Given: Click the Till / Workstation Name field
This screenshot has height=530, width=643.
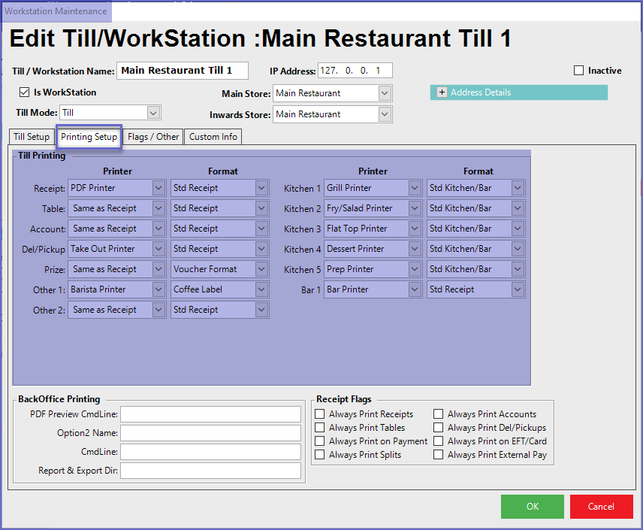Looking at the screenshot, I should (182, 71).
